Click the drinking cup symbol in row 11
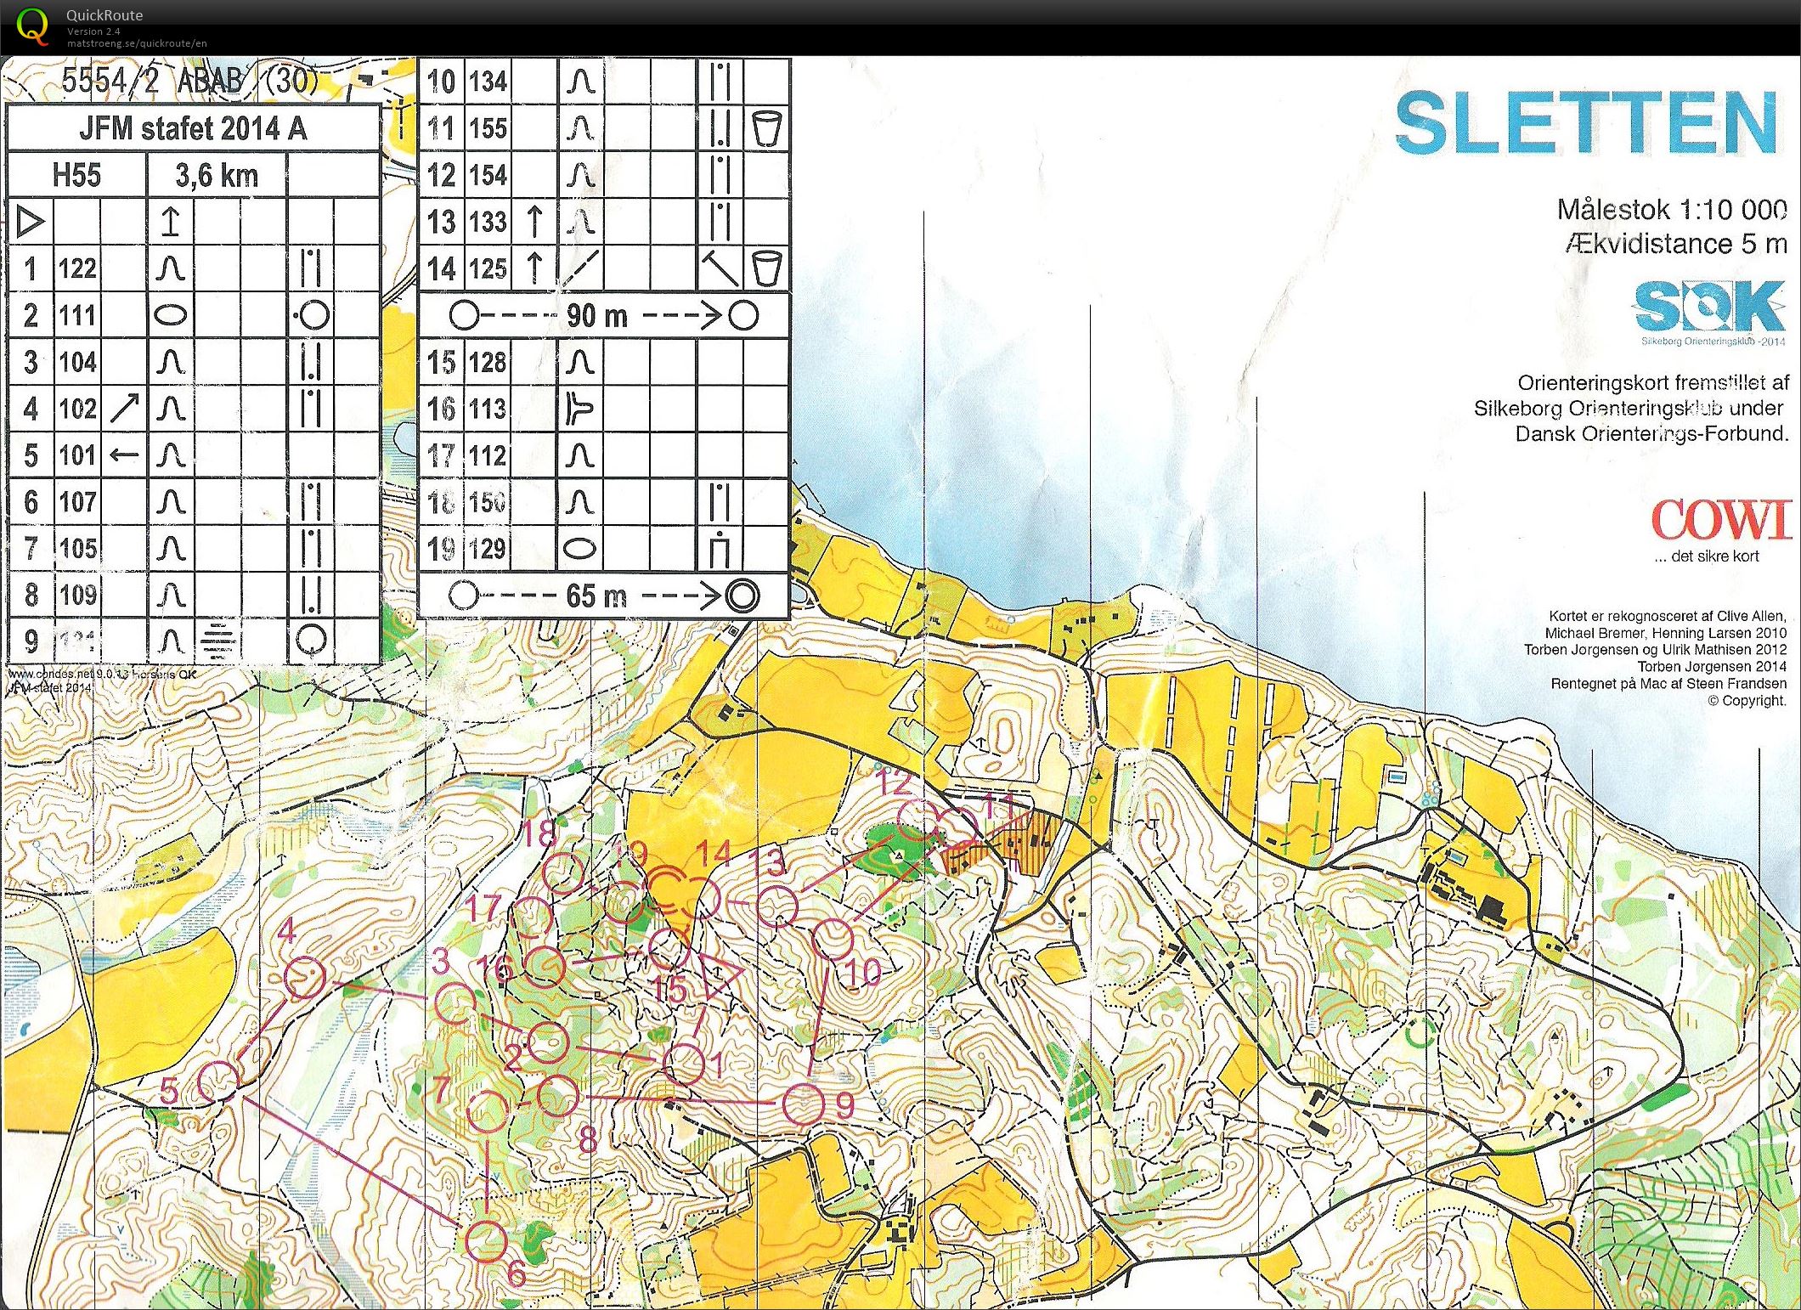The image size is (1801, 1310). tap(765, 129)
